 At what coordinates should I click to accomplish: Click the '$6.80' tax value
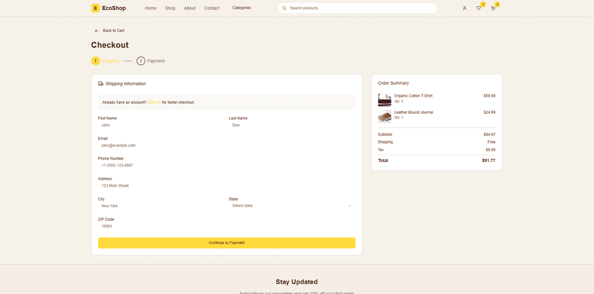tap(491, 150)
